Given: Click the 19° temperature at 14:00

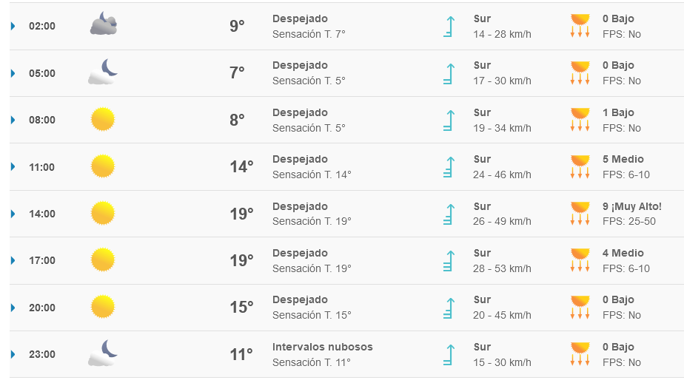Looking at the screenshot, I should click(241, 214).
